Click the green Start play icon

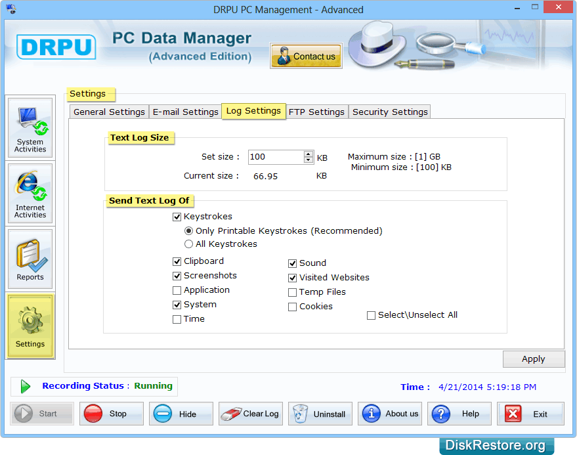[x=24, y=414]
